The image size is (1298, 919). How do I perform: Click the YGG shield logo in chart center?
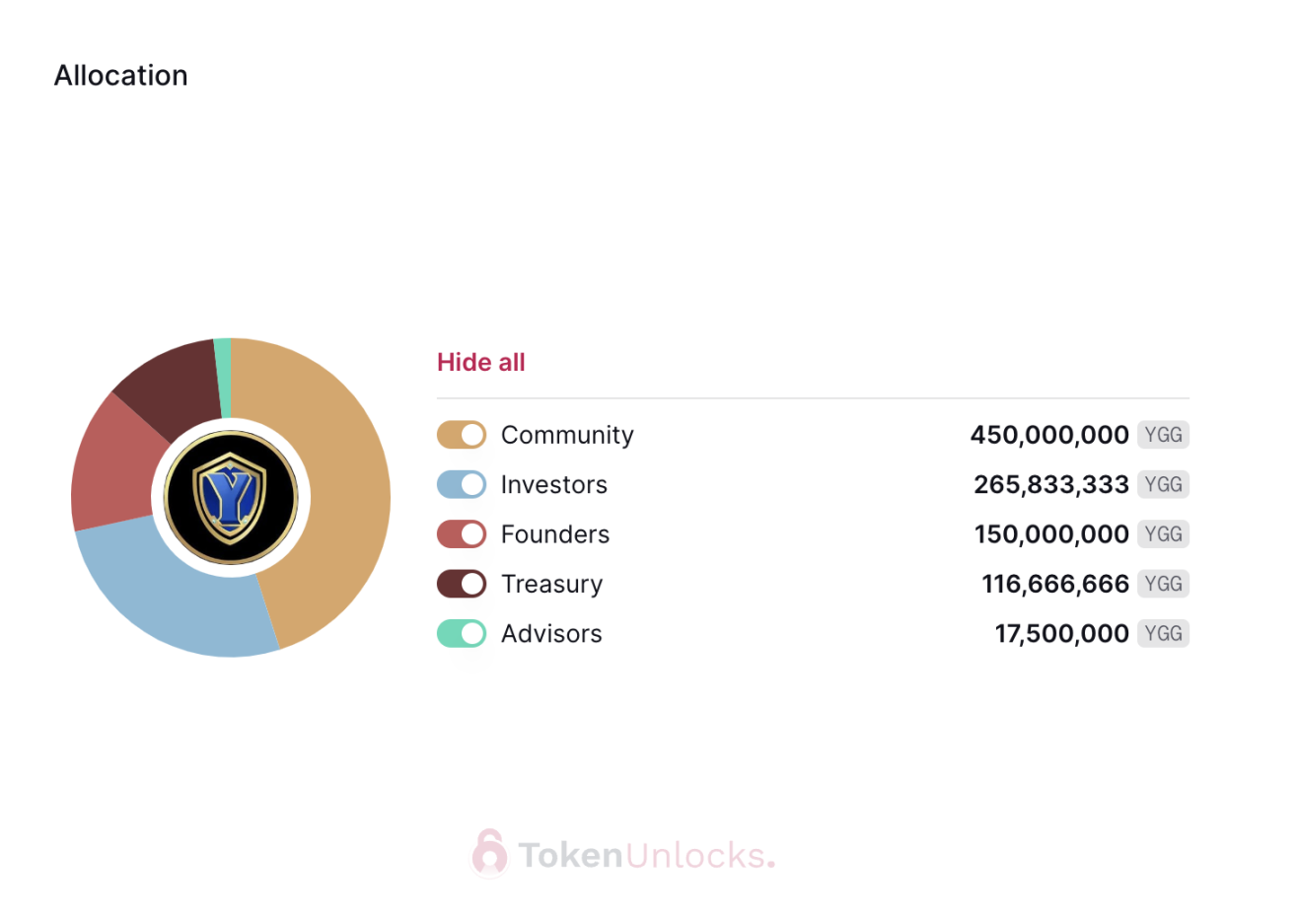(231, 498)
